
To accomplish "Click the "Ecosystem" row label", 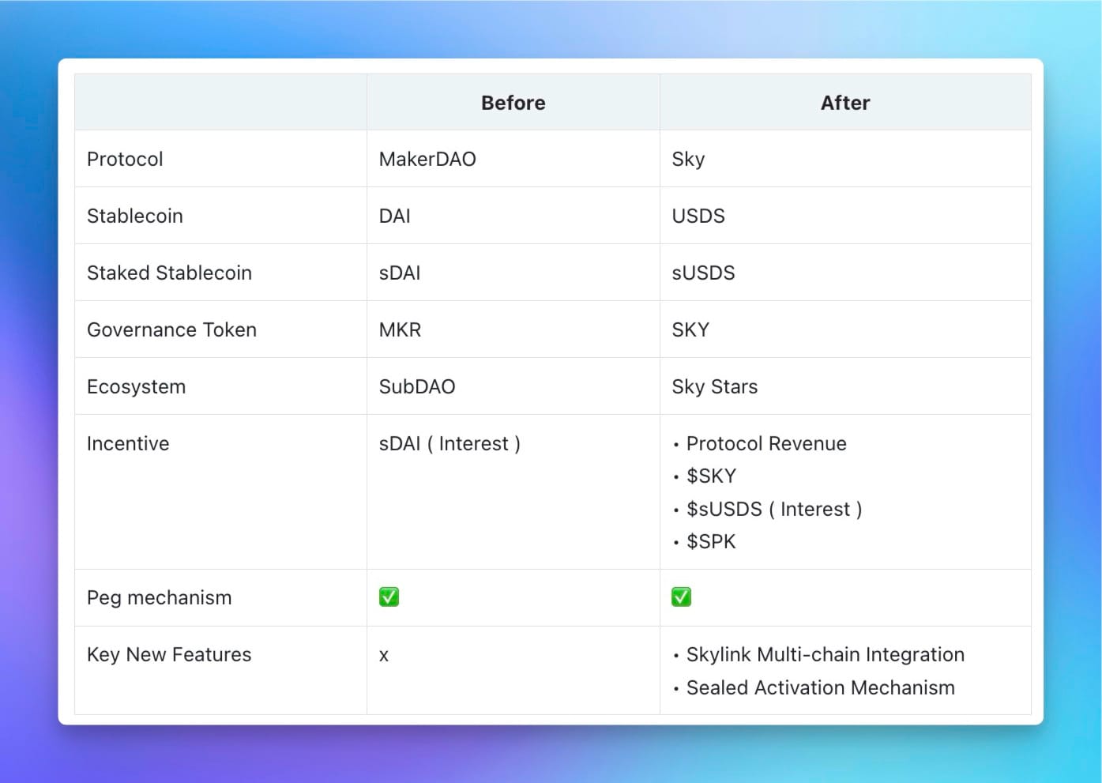I will pyautogui.click(x=136, y=386).
